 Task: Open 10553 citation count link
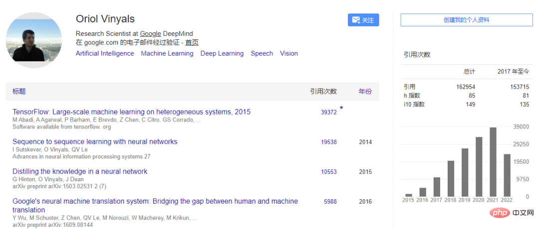[x=329, y=172]
